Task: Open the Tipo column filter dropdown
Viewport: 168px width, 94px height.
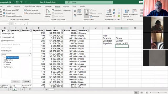Action: 8,31
